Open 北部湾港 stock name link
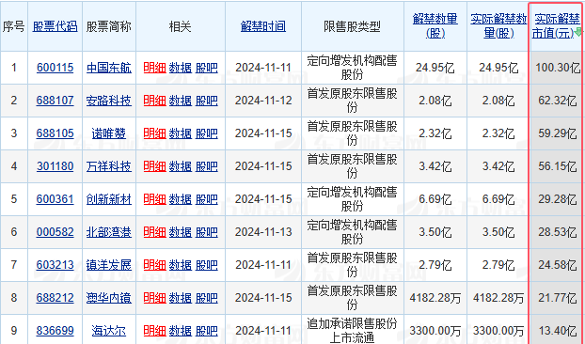The image size is (585, 344). point(109,232)
